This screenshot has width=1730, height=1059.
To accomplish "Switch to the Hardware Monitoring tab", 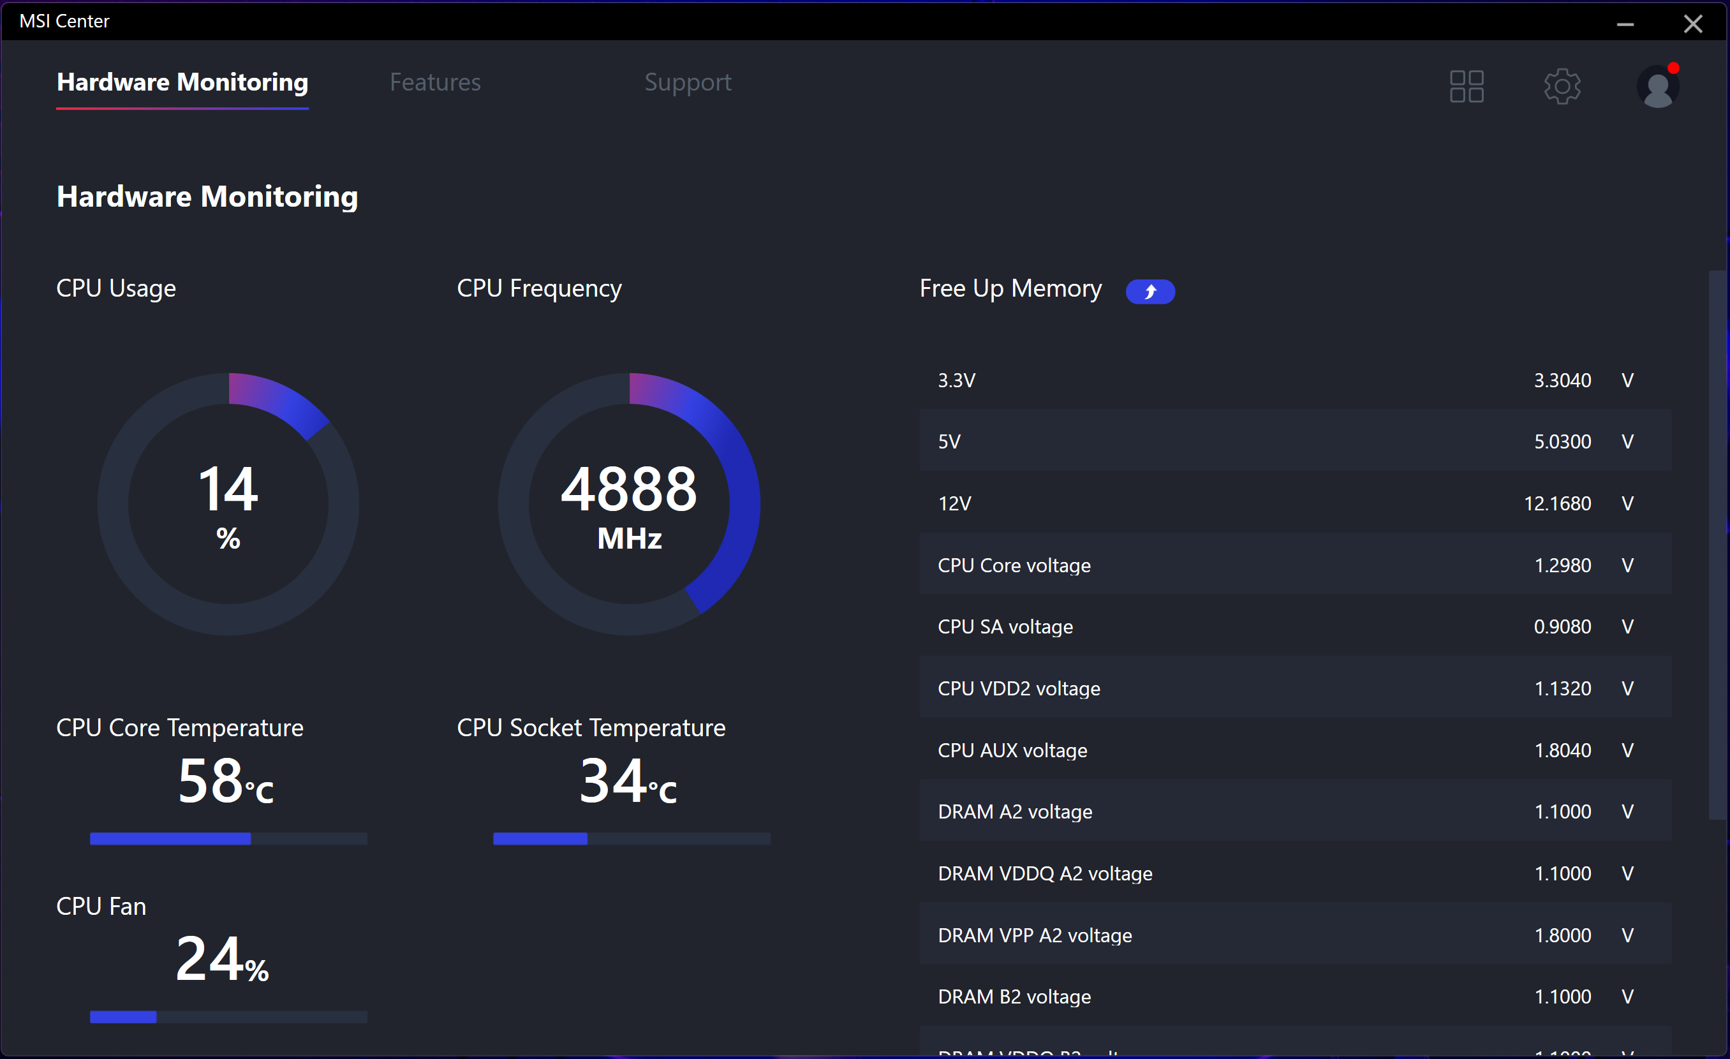I will (x=182, y=82).
